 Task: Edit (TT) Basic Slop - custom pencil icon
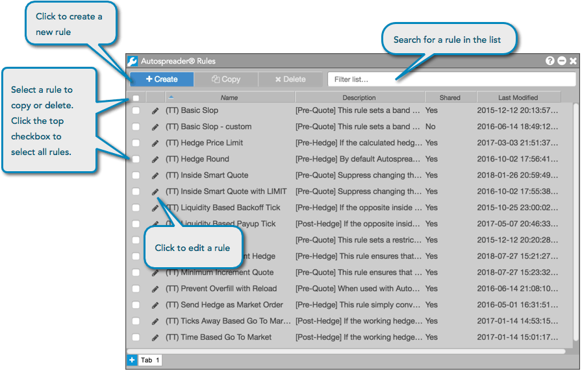click(155, 127)
